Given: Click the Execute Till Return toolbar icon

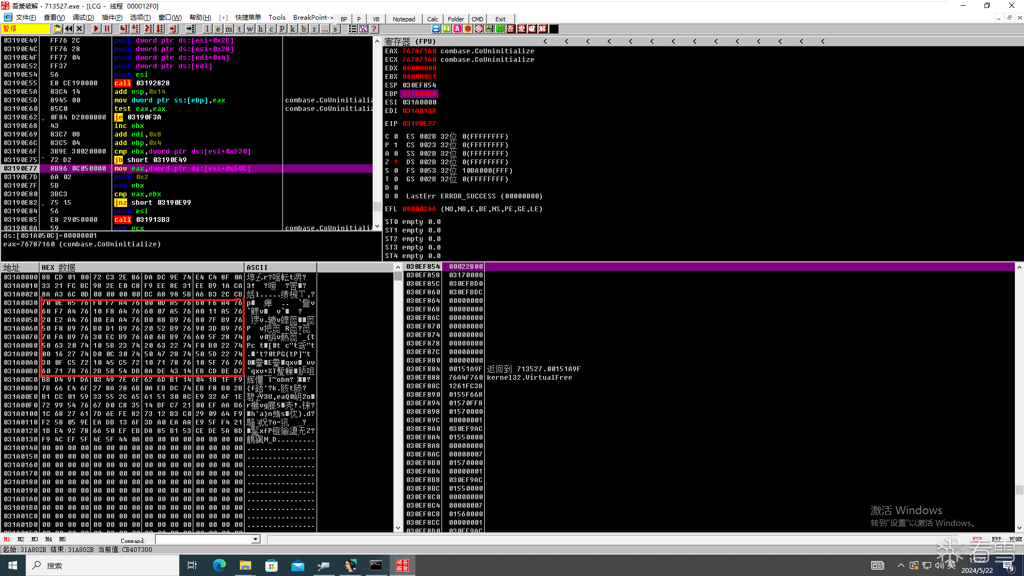Looking at the screenshot, I should pos(173,29).
